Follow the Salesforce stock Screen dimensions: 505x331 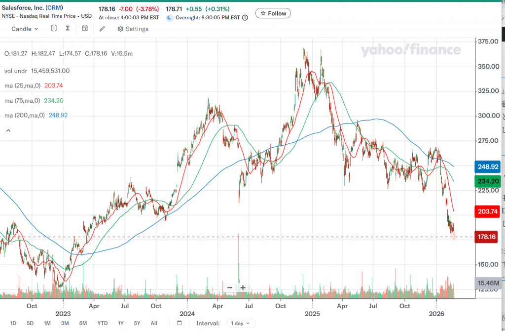click(273, 13)
